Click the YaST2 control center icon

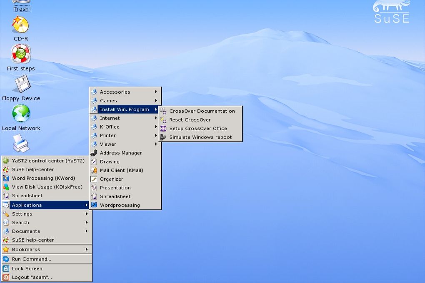coord(6,161)
